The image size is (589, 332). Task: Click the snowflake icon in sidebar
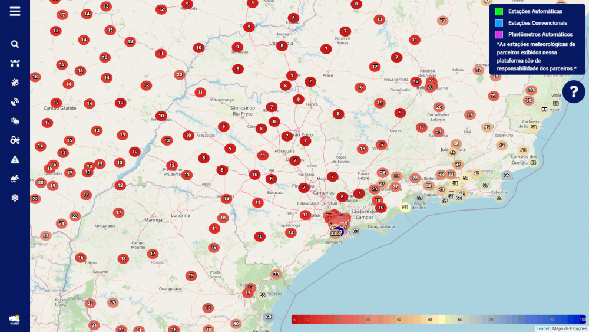15,198
